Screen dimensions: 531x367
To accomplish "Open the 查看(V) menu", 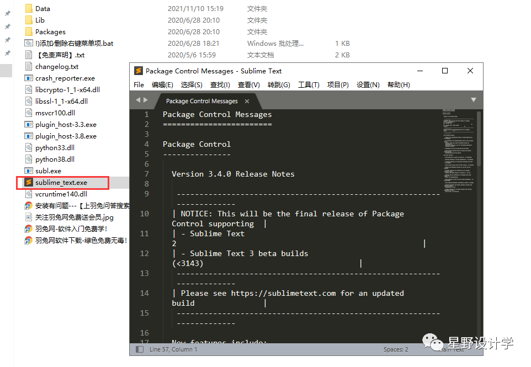I will tap(249, 84).
